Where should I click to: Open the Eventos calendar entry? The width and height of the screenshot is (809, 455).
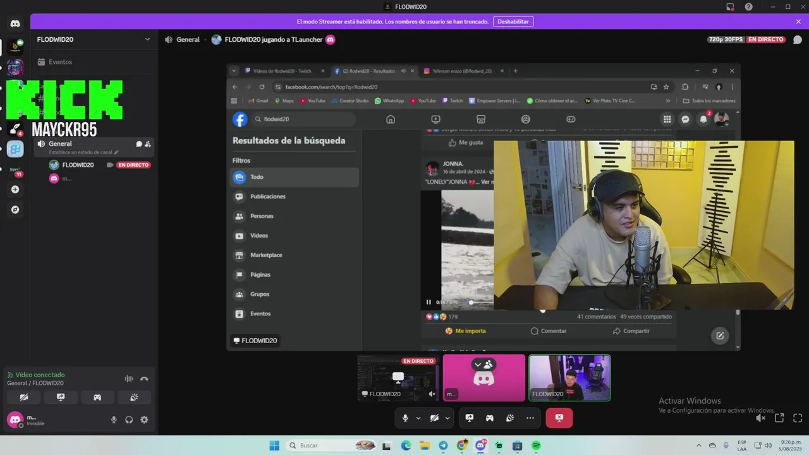click(x=94, y=62)
